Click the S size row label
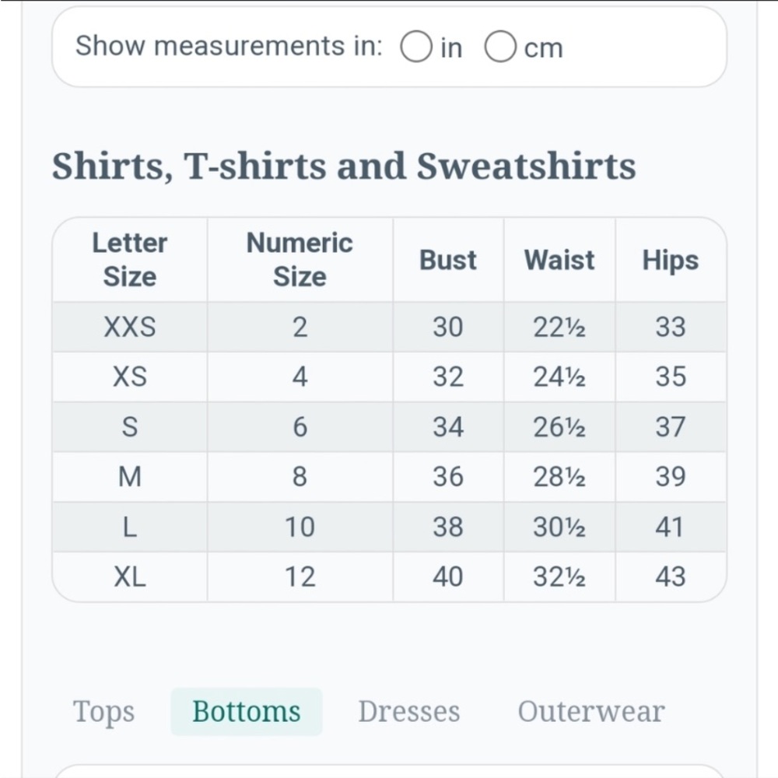Image resolution: width=778 pixels, height=778 pixels. click(130, 426)
